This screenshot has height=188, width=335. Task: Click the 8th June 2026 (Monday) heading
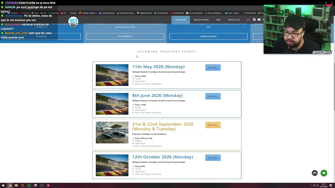[157, 95]
